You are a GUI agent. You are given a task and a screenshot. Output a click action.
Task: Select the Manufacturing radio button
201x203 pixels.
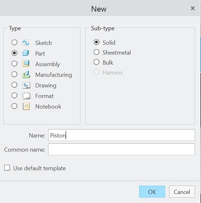[14, 74]
